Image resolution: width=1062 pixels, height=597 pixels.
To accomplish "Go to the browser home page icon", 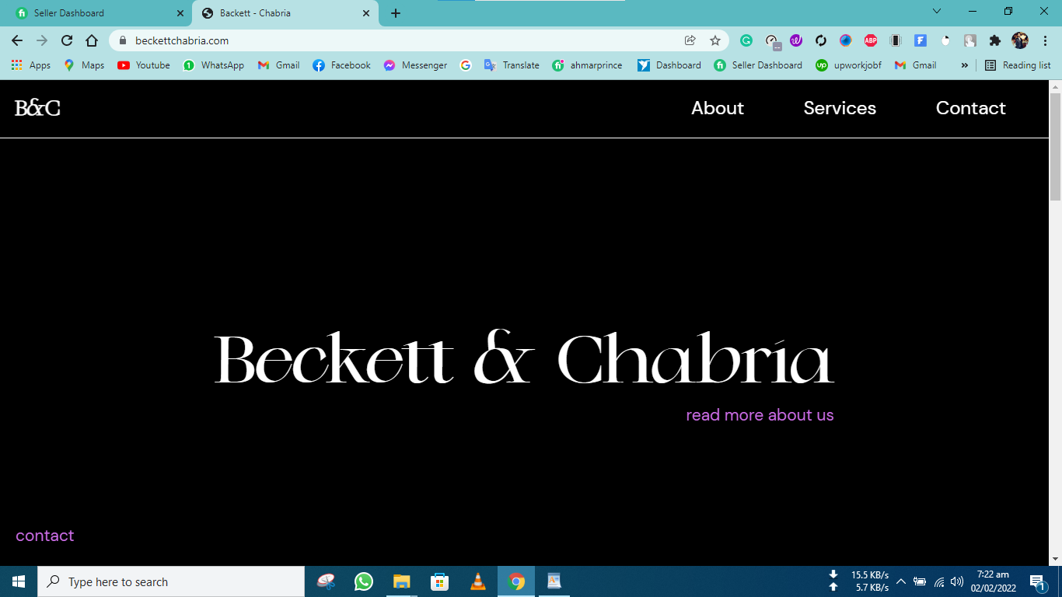I will click(92, 40).
